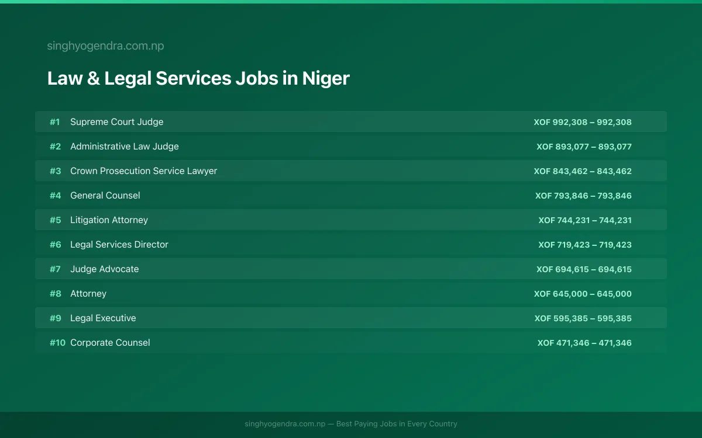The height and width of the screenshot is (438, 702).
Task: Select the Legal Services Director job title
Action: 119,245
